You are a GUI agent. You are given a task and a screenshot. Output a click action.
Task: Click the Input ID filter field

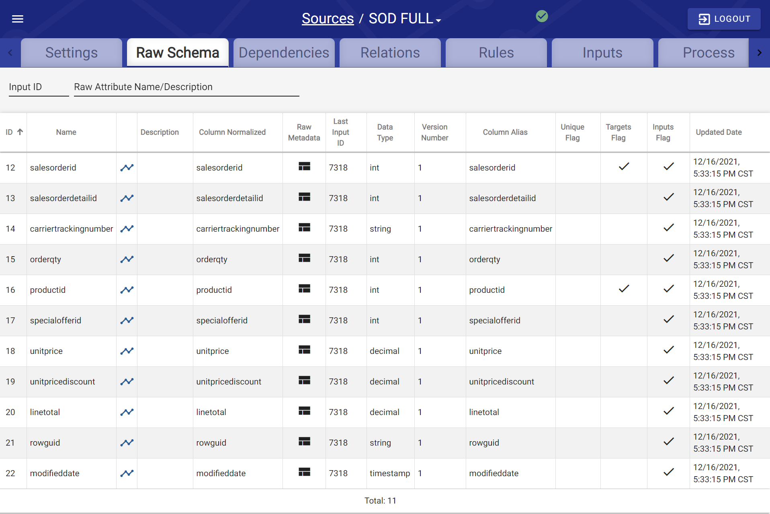[38, 87]
